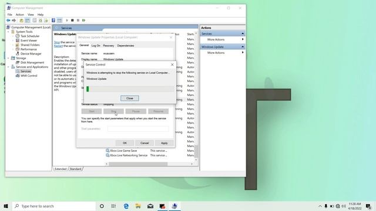The image size is (376, 211).
Task: Select the Services node in the tree
Action: 25,72
